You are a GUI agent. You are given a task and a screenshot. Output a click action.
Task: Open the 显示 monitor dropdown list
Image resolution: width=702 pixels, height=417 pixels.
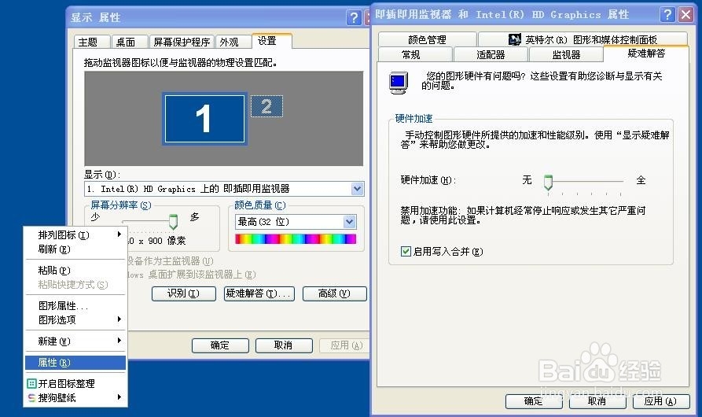[x=357, y=189]
